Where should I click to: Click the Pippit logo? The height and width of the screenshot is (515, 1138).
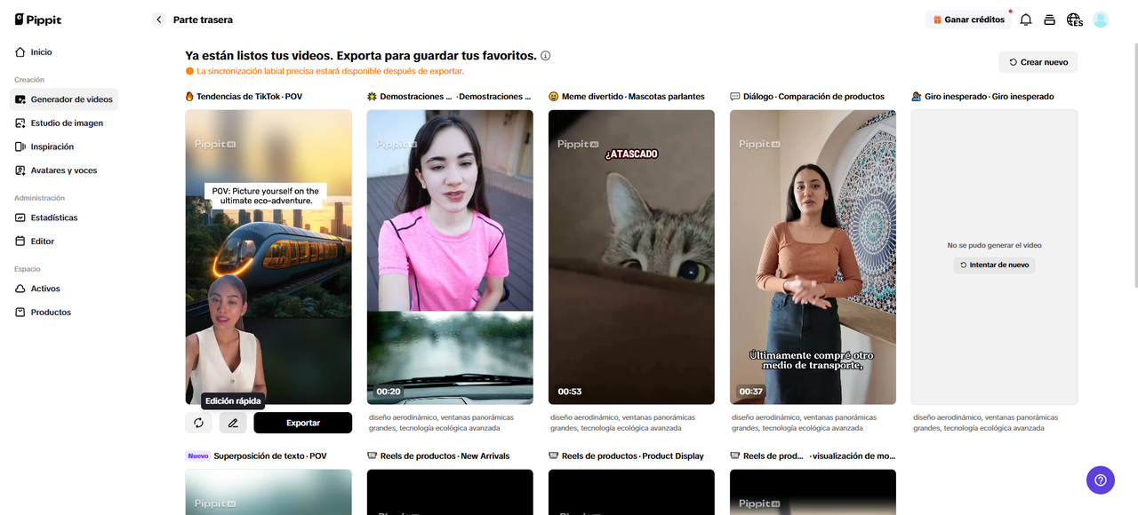click(38, 20)
